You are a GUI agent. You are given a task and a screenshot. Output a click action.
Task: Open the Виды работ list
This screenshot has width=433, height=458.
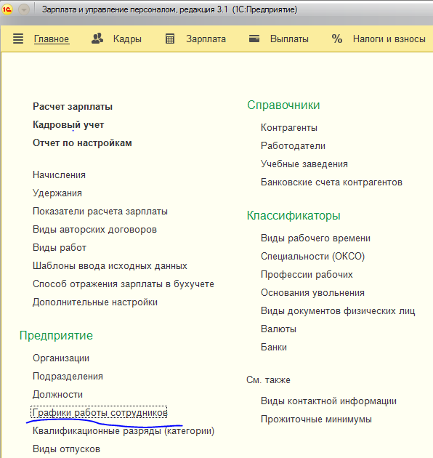point(60,247)
